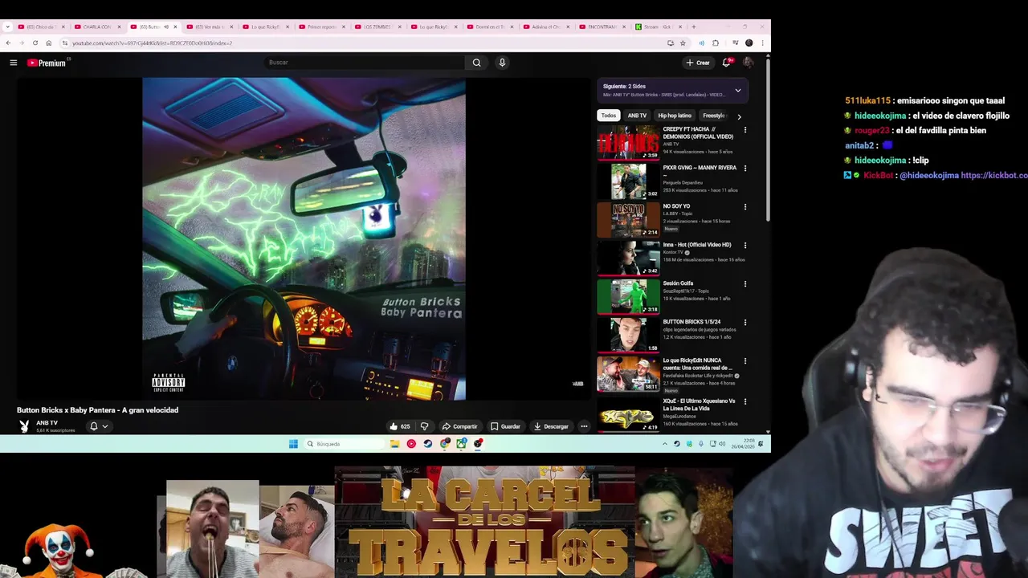Open options menu for Sesión Golfa video
The width and height of the screenshot is (1028, 578).
(x=745, y=284)
